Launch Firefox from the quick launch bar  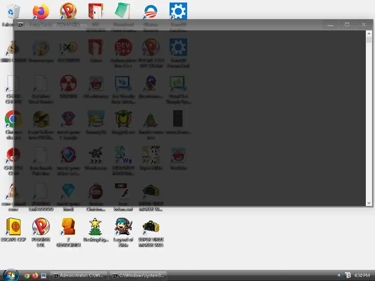35,276
